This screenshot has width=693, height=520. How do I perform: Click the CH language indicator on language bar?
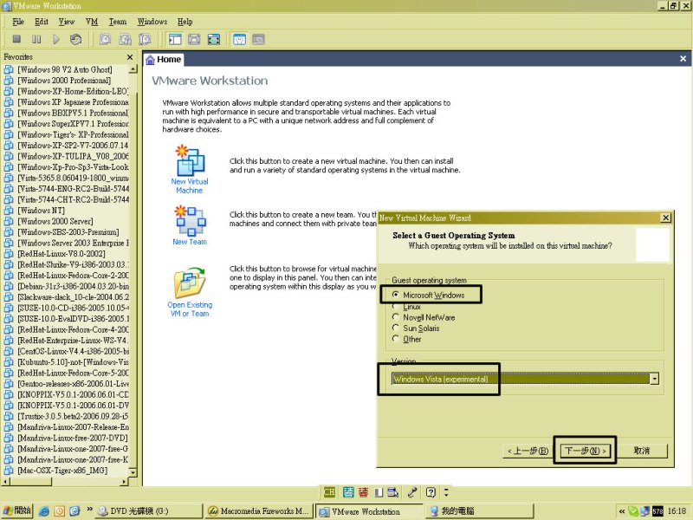(329, 492)
